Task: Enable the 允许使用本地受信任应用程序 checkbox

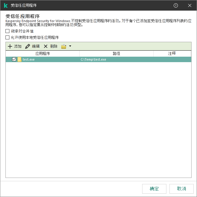Action: coord(7,37)
